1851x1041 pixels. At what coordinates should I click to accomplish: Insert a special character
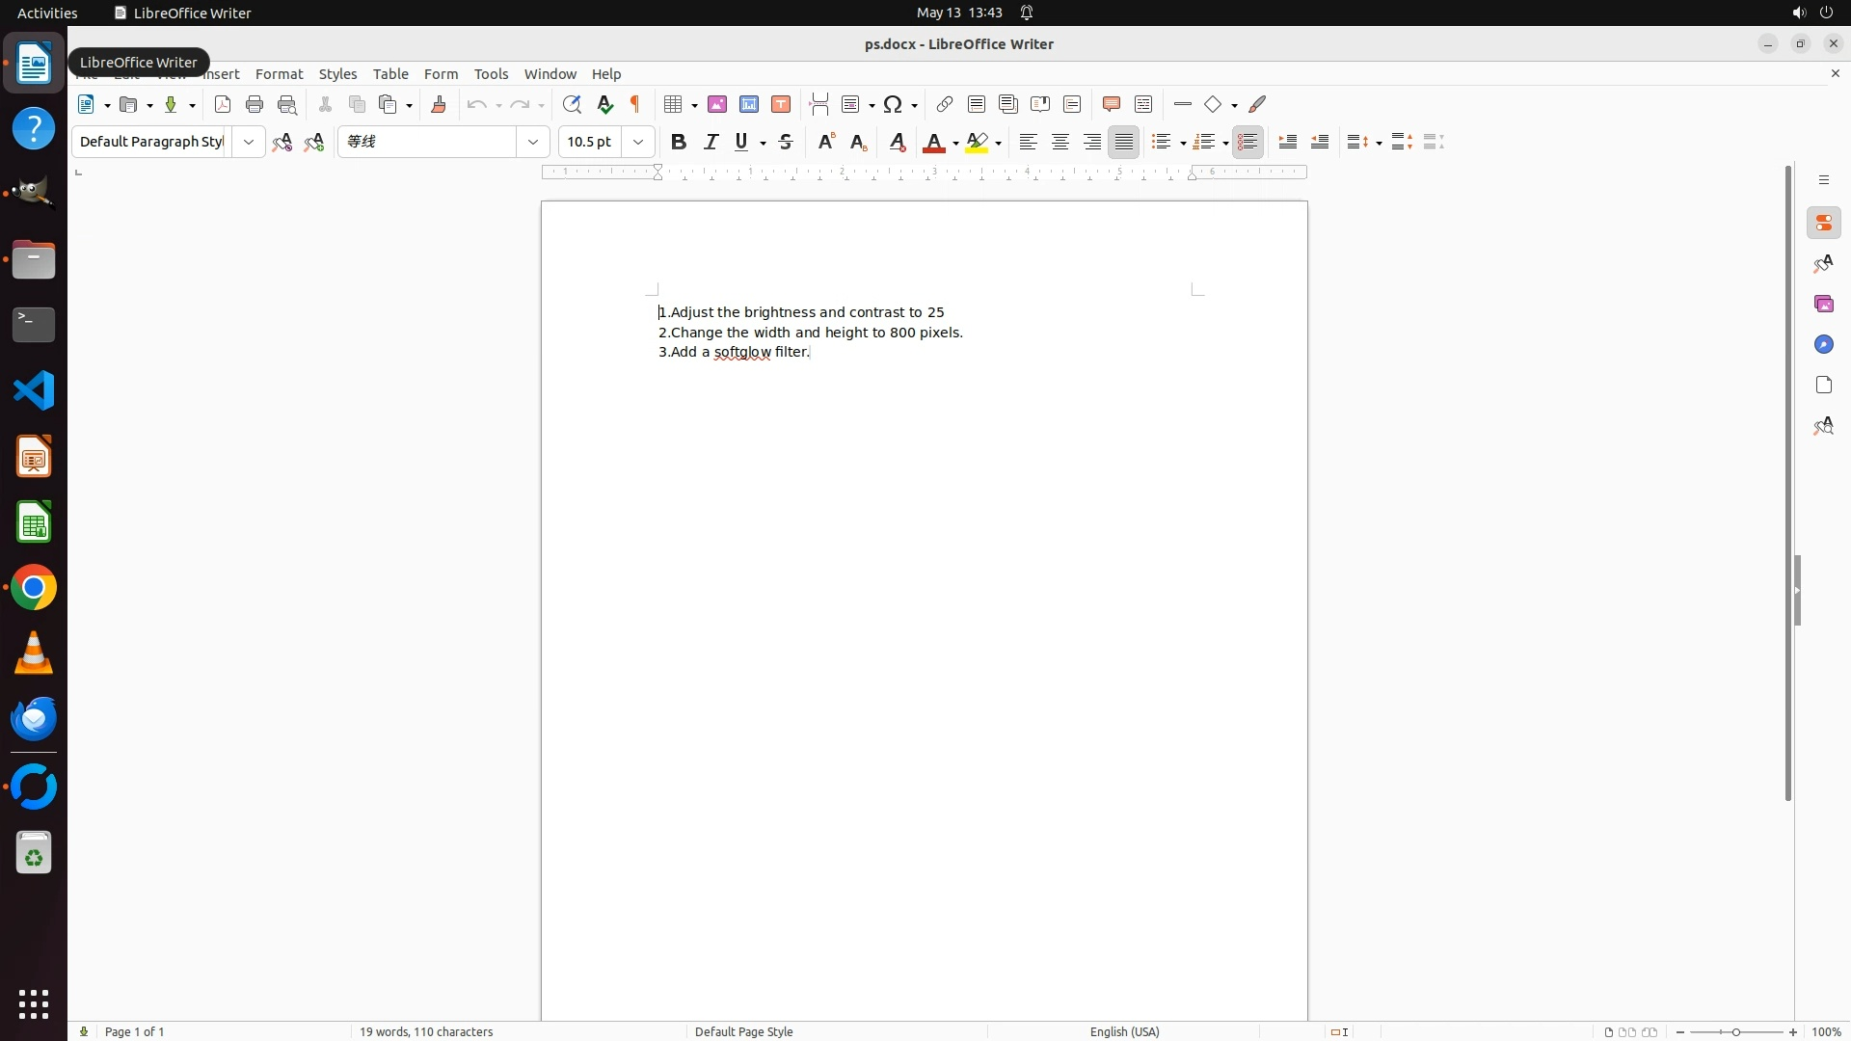[893, 104]
